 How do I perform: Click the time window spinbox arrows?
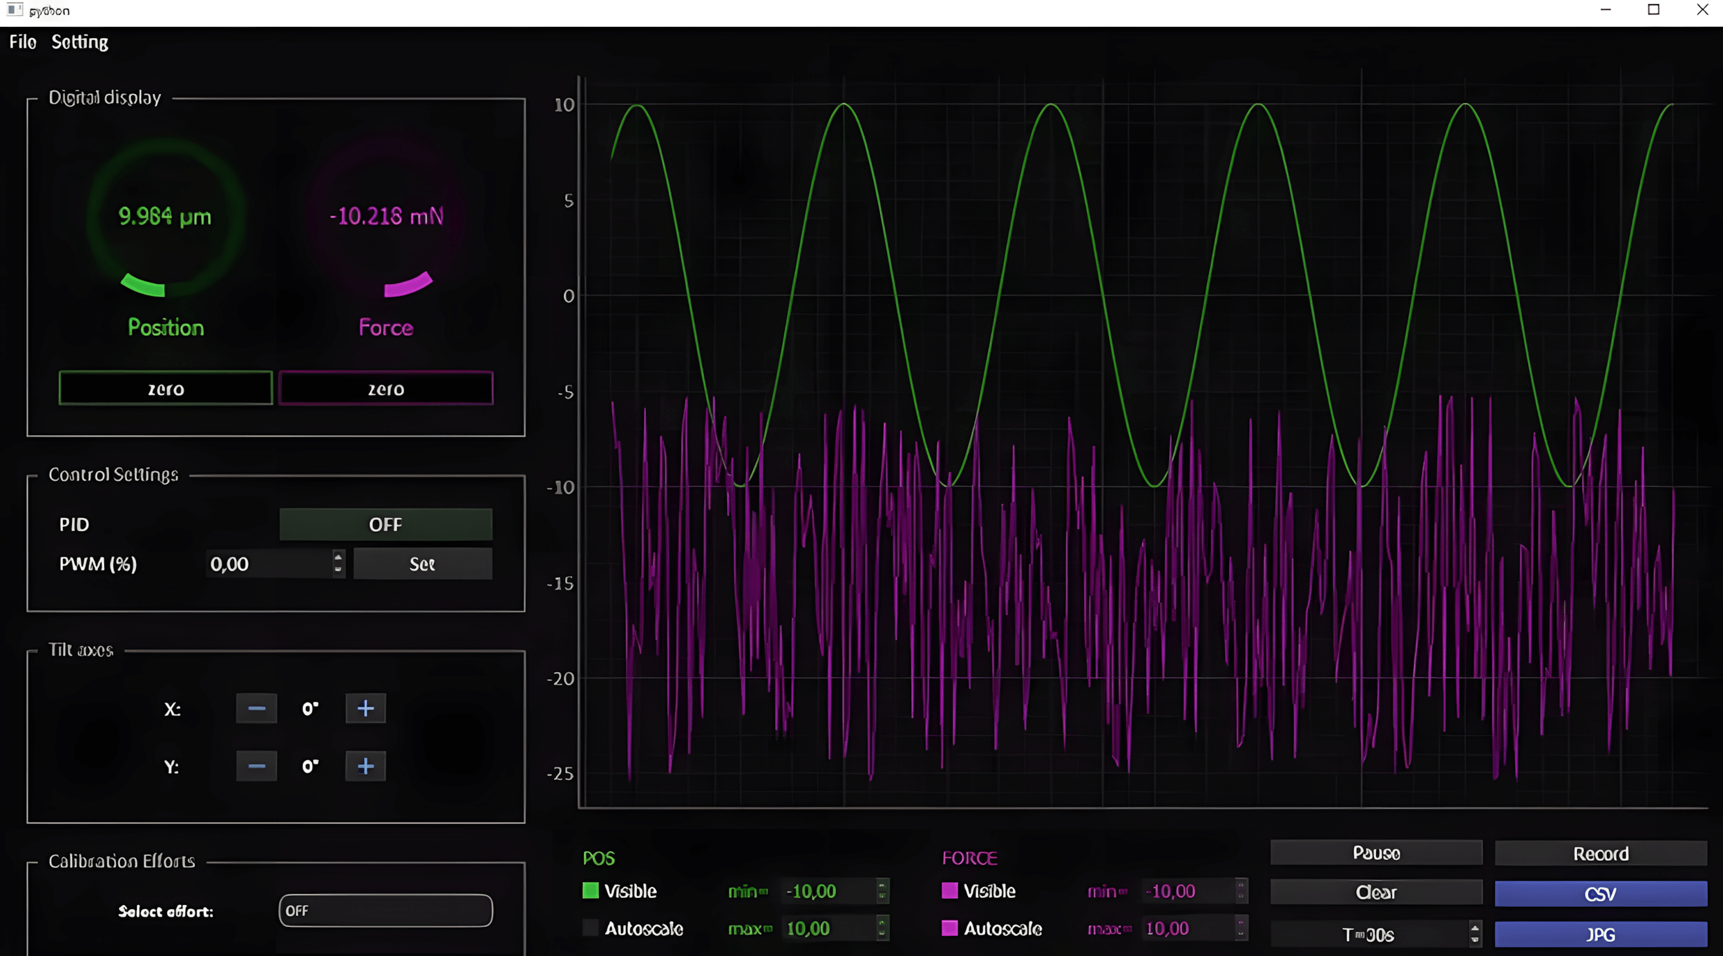click(1474, 934)
